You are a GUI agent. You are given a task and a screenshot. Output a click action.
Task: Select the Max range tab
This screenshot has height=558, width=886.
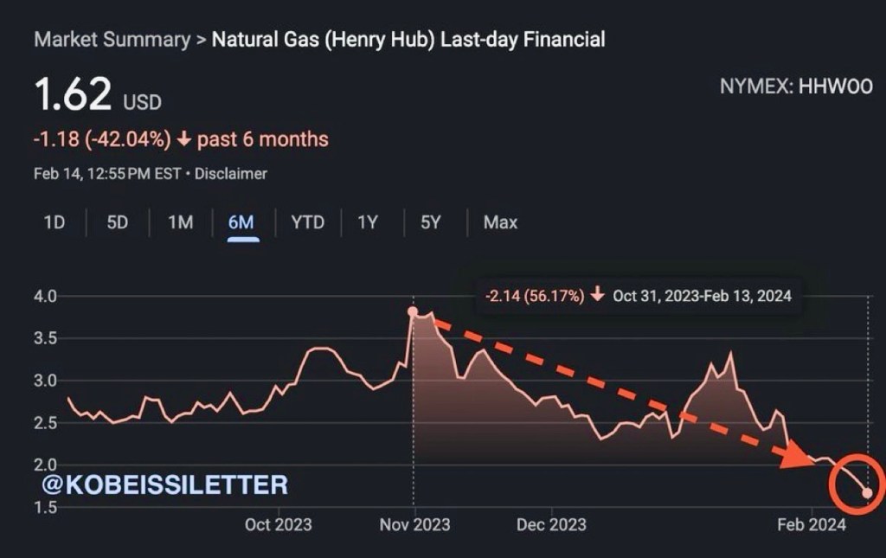coord(500,222)
